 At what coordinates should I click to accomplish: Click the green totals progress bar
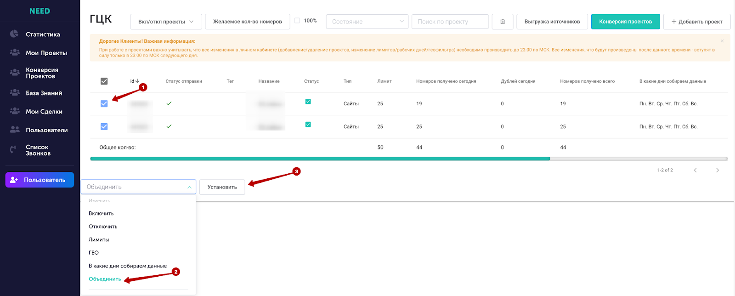[320, 159]
